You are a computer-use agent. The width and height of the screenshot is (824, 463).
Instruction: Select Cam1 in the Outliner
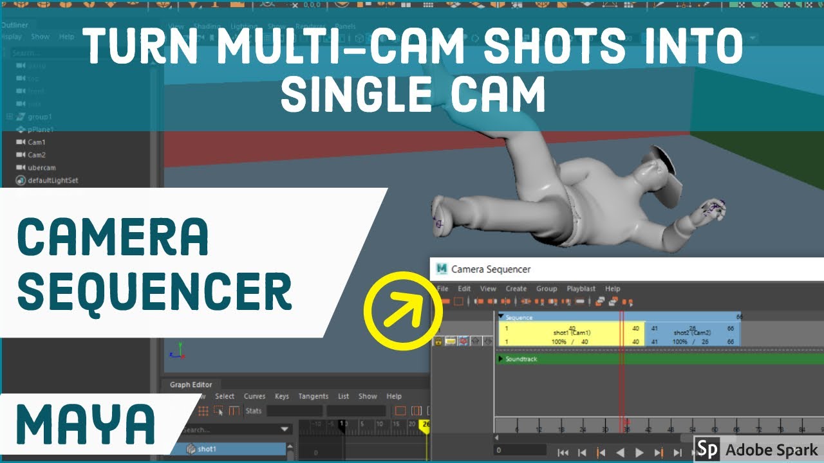point(37,142)
